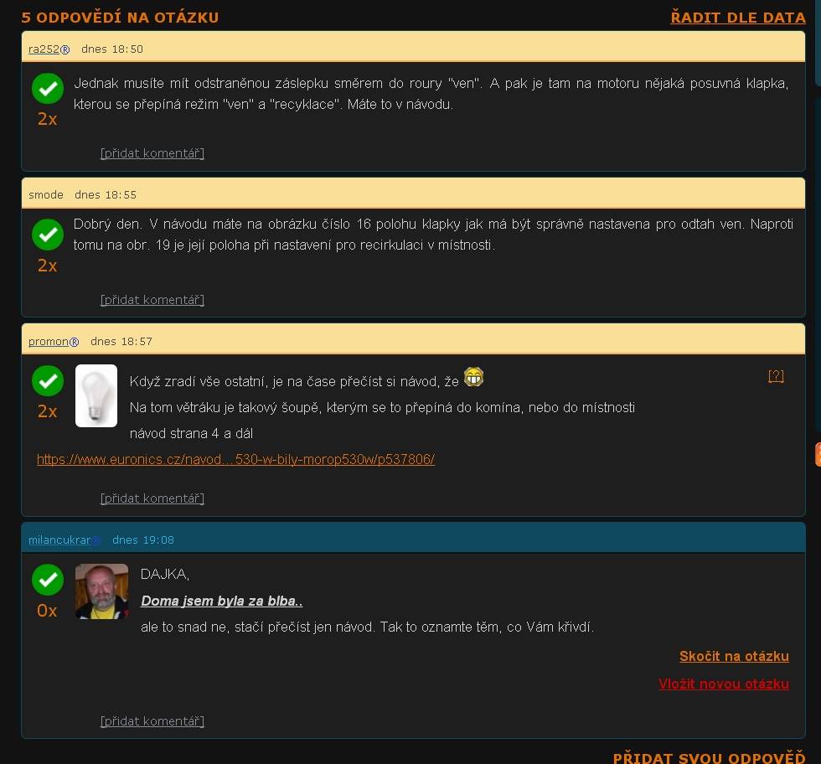Viewport: 821px width, 764px height.
Task: Sort answers via Řadit dle data
Action: click(738, 18)
